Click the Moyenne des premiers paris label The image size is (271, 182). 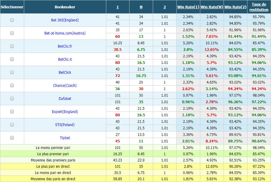click(x=53, y=160)
